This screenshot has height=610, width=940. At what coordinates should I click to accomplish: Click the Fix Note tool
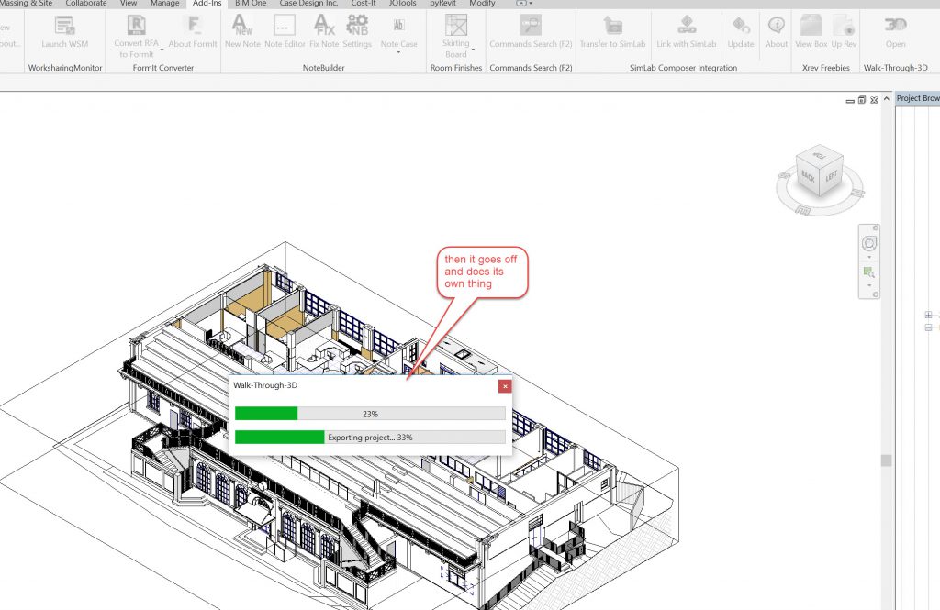[x=324, y=30]
